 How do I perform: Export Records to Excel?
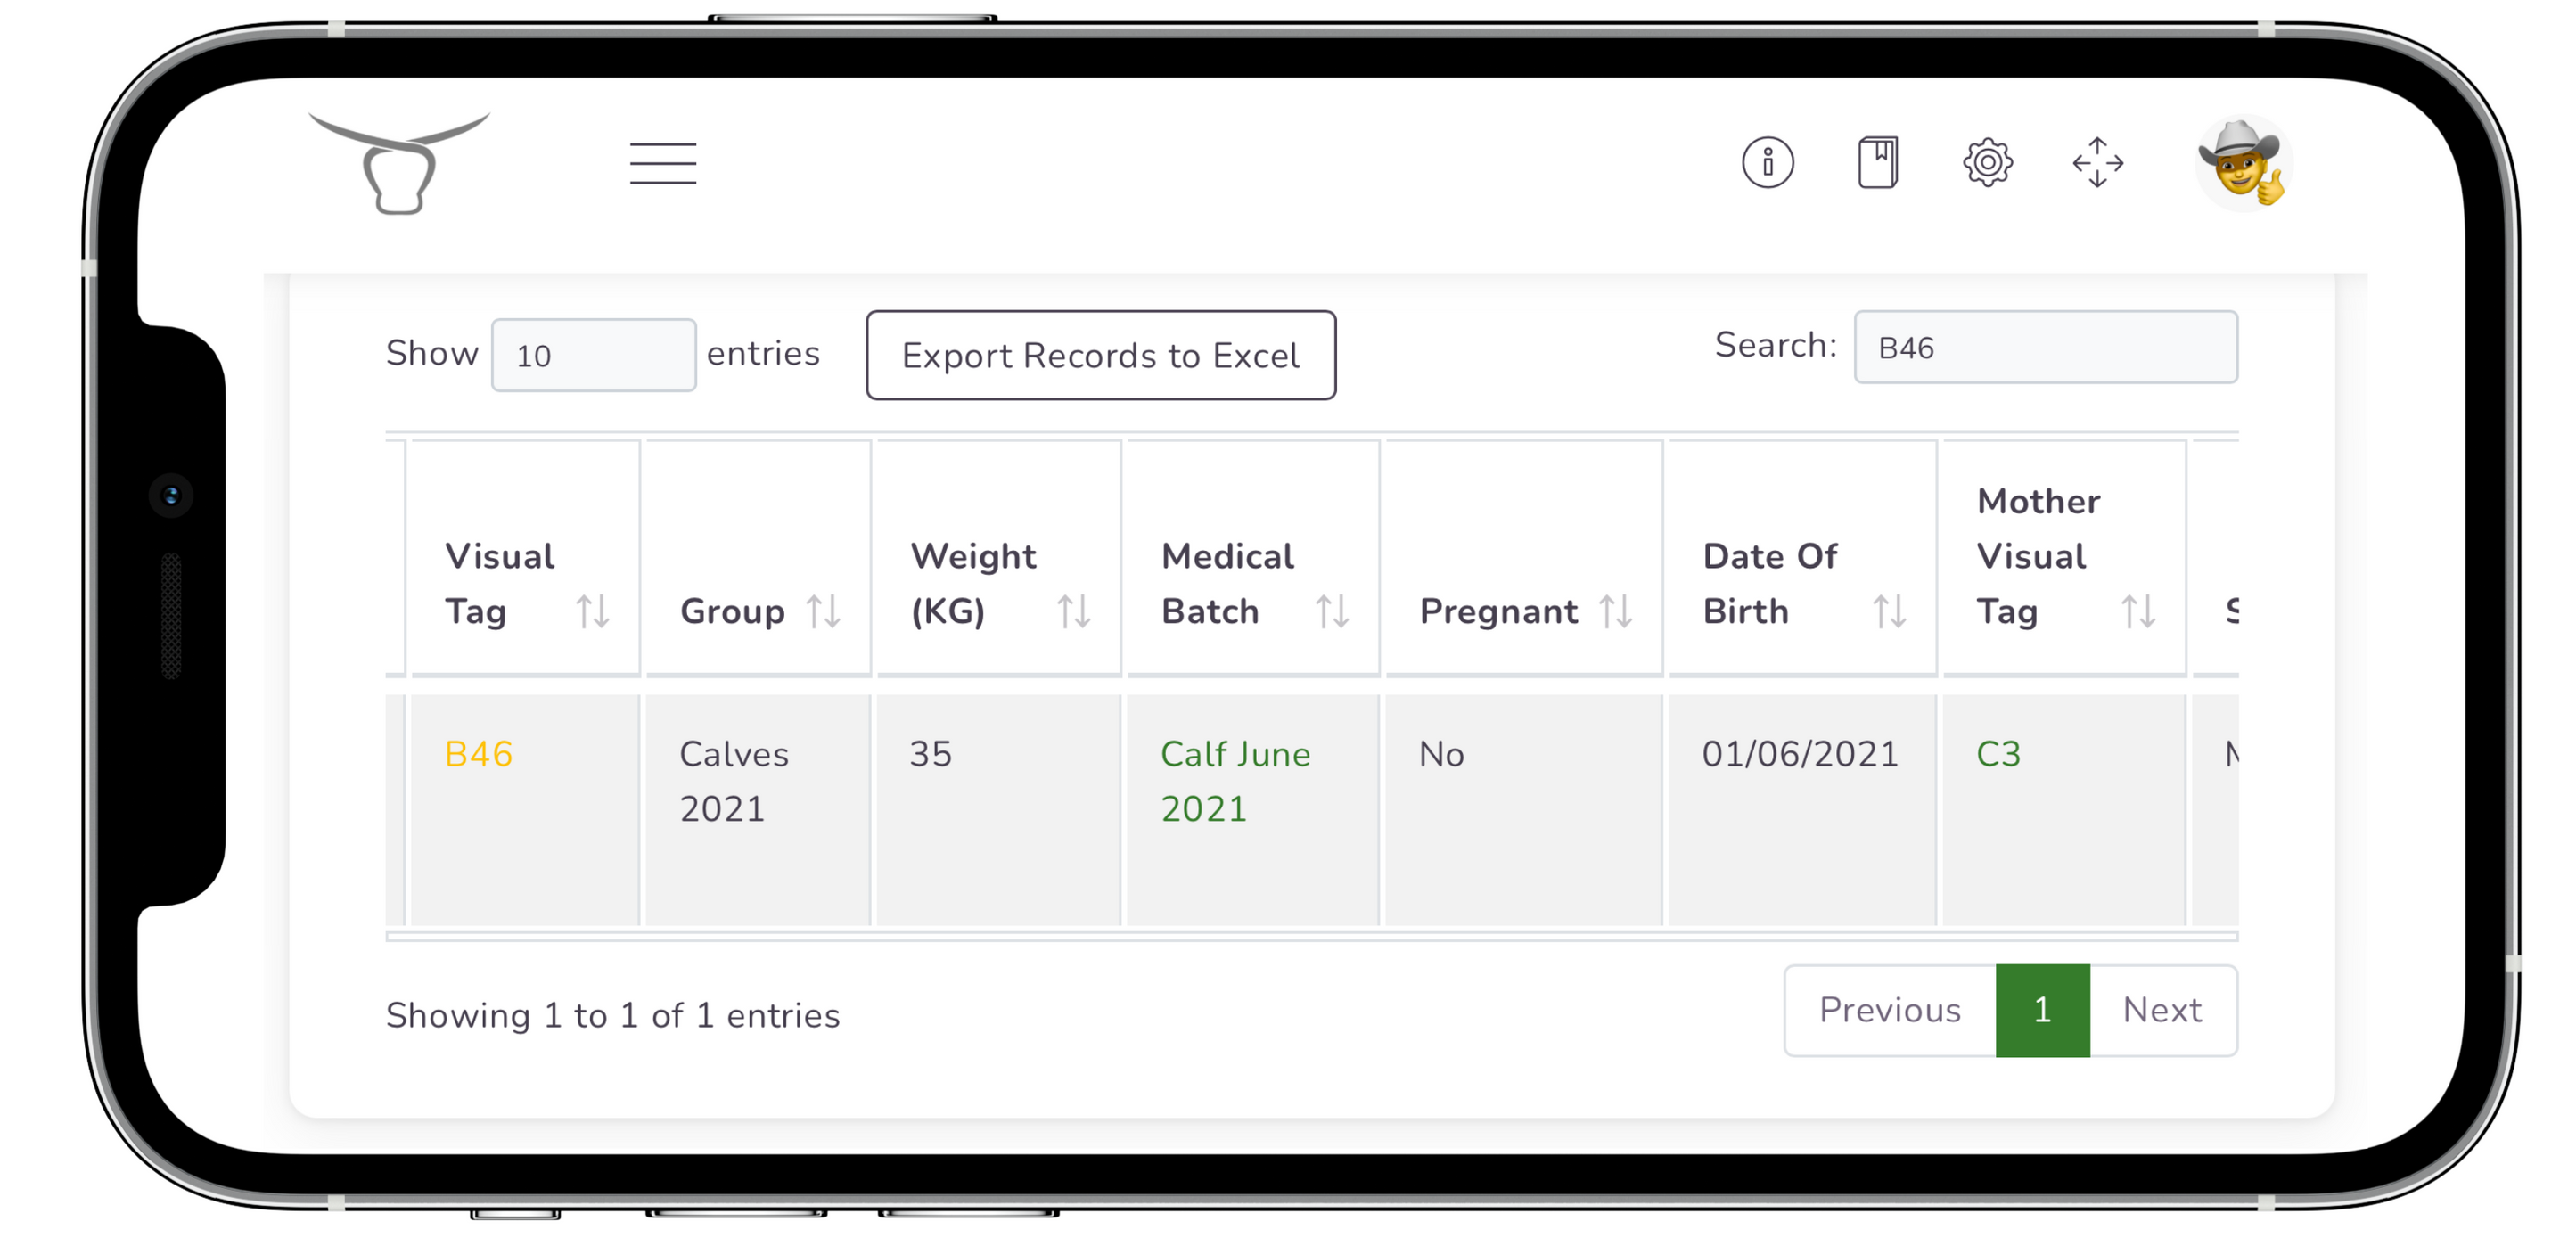(1101, 355)
